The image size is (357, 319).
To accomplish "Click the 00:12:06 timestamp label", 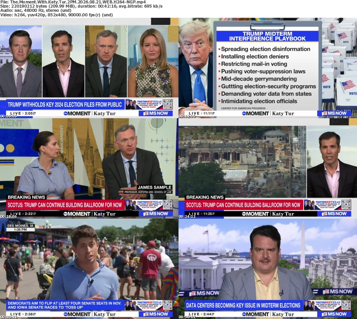I will (x=187, y=116).
